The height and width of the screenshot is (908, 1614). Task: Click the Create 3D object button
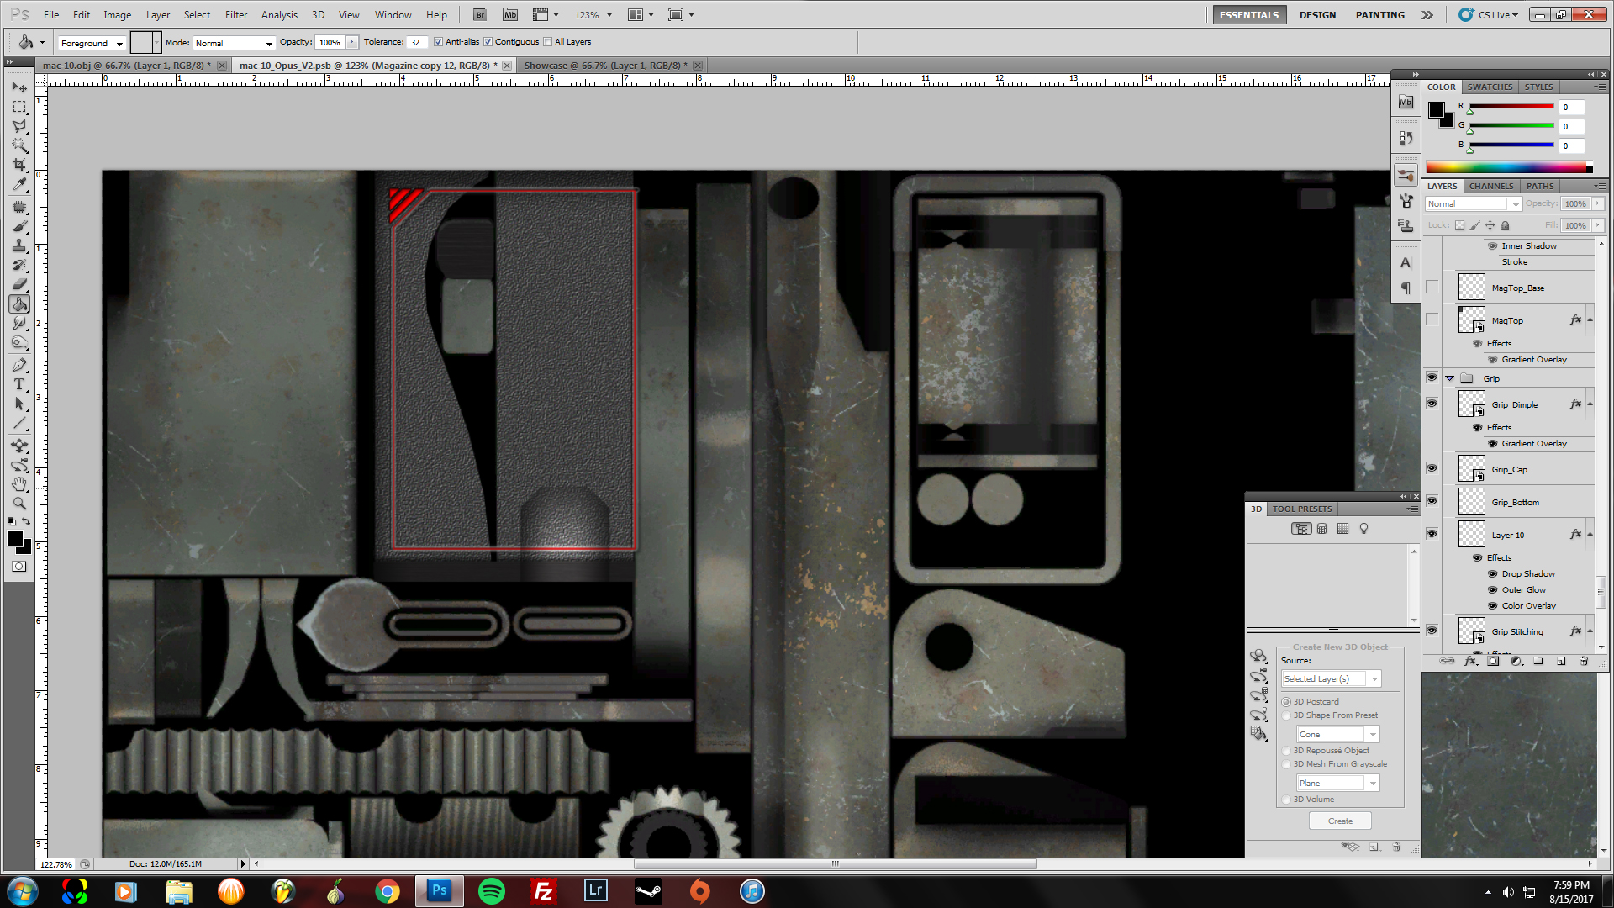(1340, 821)
